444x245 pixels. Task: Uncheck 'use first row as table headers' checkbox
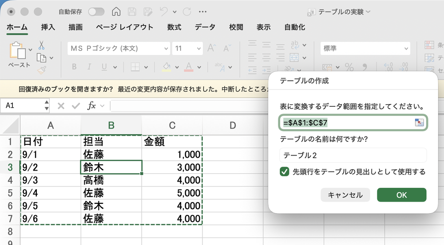pyautogui.click(x=284, y=171)
